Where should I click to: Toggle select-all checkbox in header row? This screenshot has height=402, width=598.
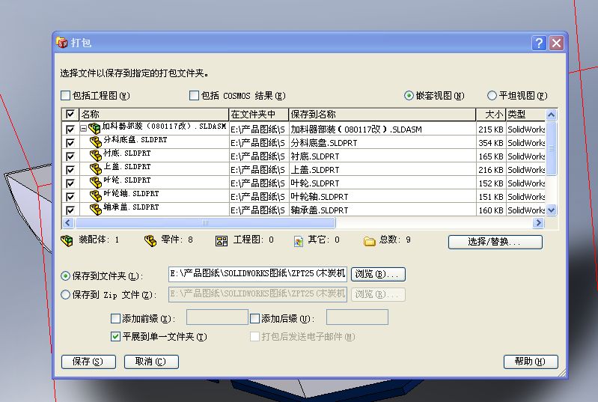click(x=70, y=114)
